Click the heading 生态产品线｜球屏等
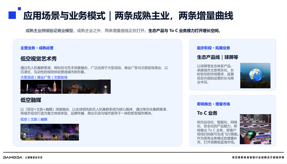This screenshot has width=287, height=164. coord(218,57)
